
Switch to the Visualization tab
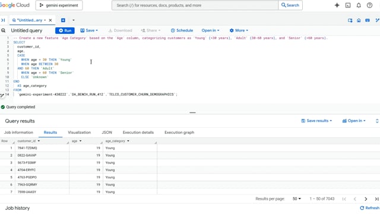pos(79,132)
